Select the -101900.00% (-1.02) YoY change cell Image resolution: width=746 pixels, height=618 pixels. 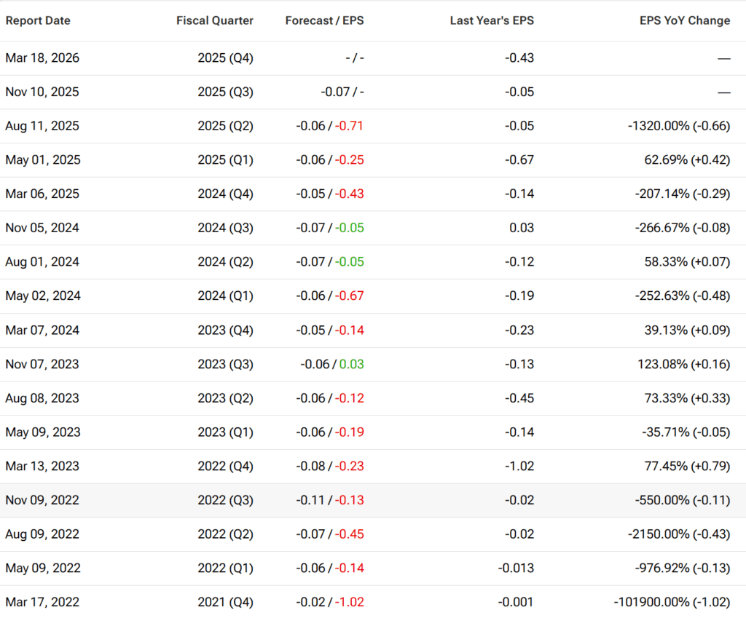pos(672,602)
